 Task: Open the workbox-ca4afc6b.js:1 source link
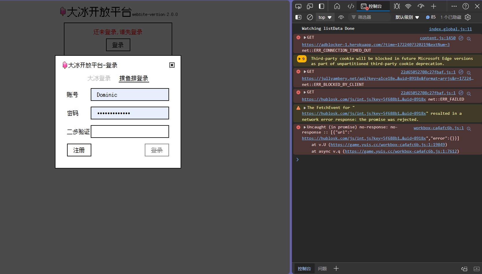[x=438, y=128]
